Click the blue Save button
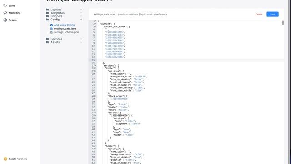This screenshot has height=164, width=291. [x=272, y=14]
